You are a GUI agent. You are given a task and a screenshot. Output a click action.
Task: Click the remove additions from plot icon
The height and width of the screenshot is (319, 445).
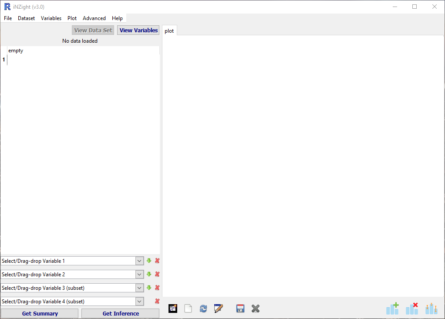point(412,309)
